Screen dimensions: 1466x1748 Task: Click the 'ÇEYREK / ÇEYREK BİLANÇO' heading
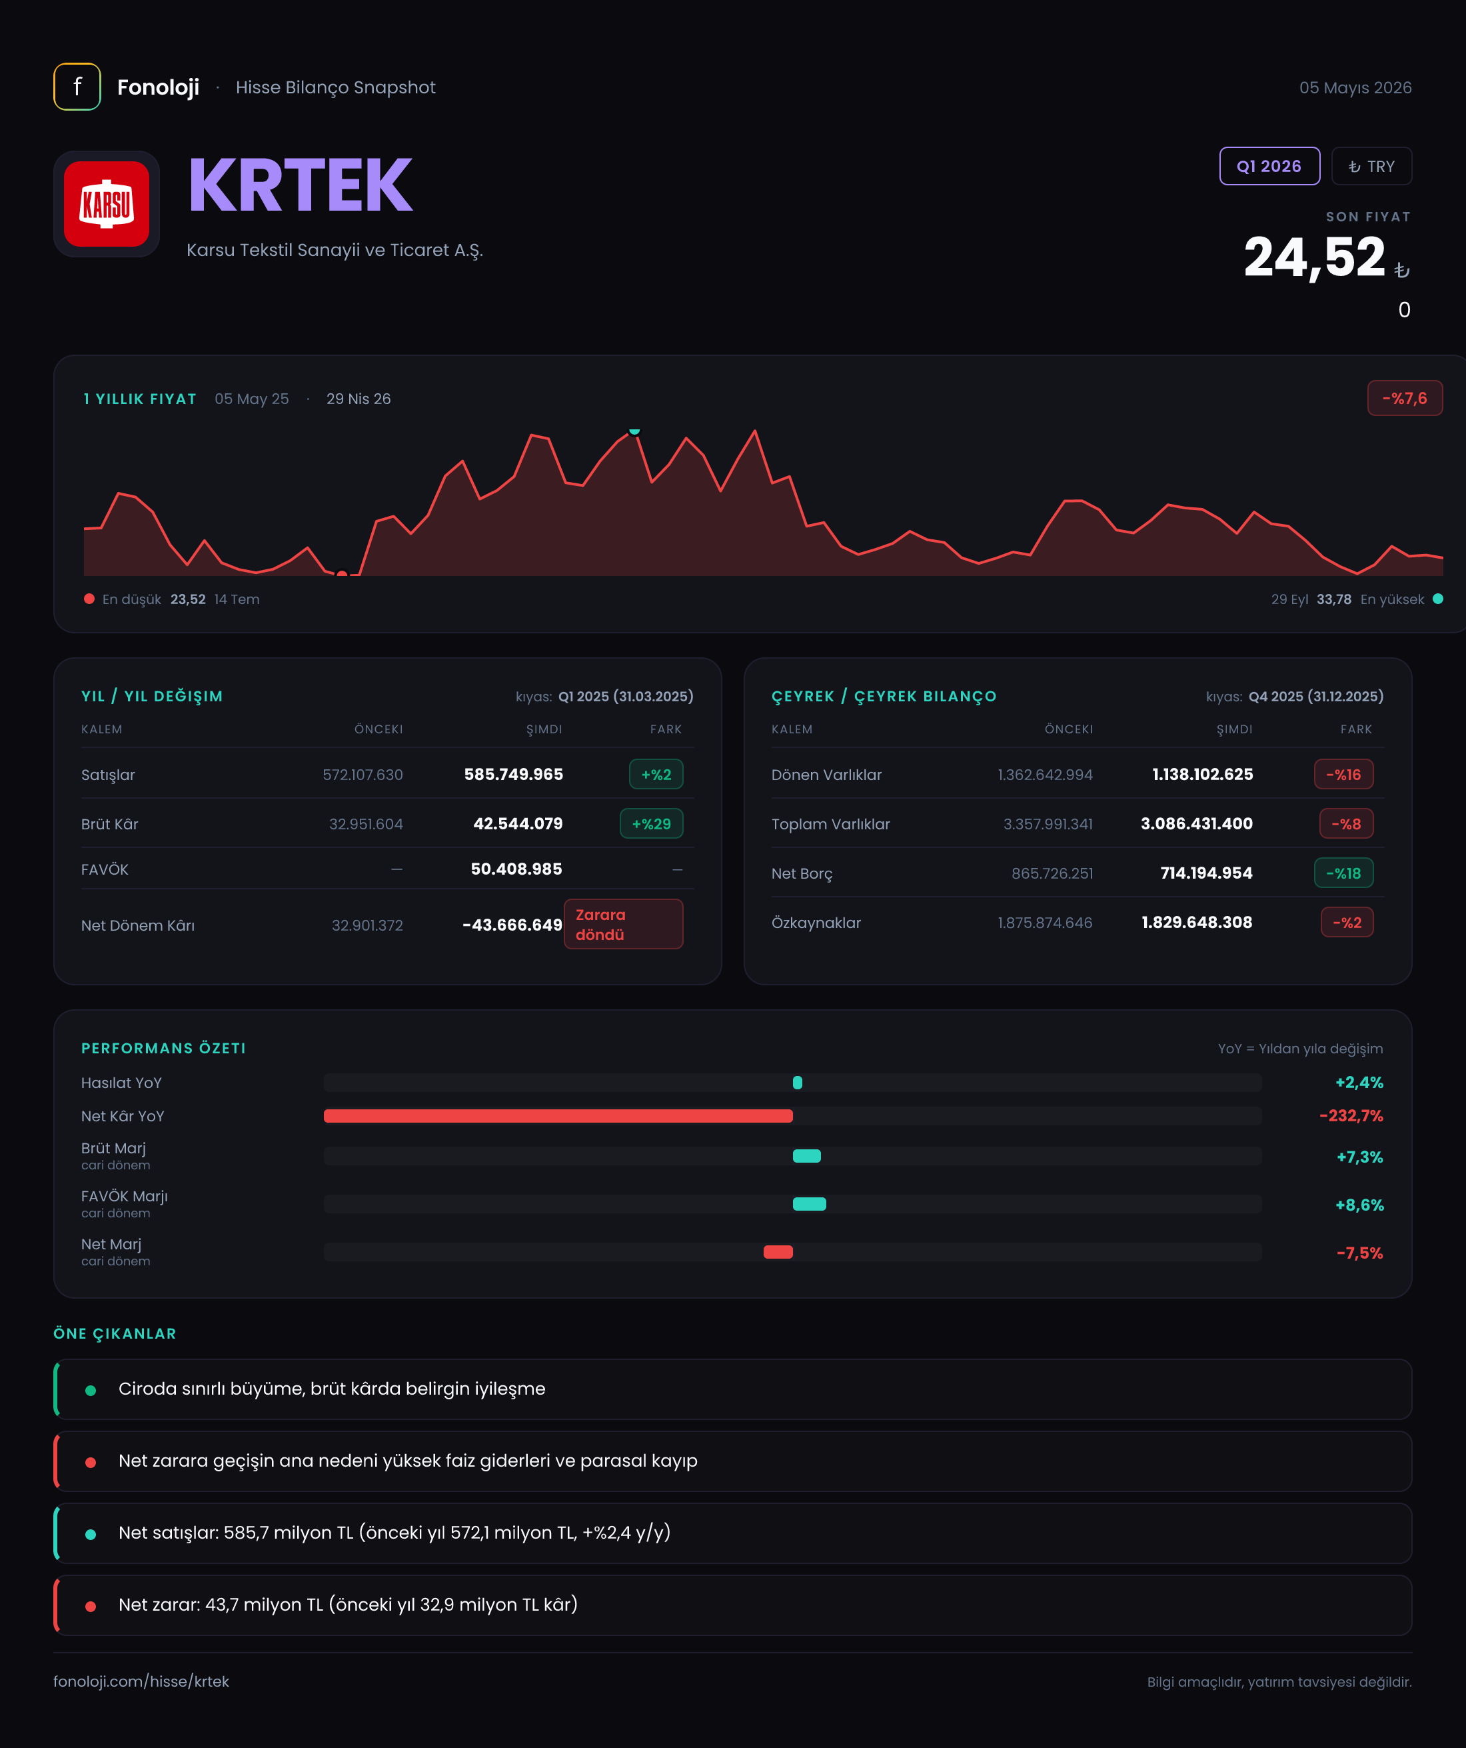(884, 696)
